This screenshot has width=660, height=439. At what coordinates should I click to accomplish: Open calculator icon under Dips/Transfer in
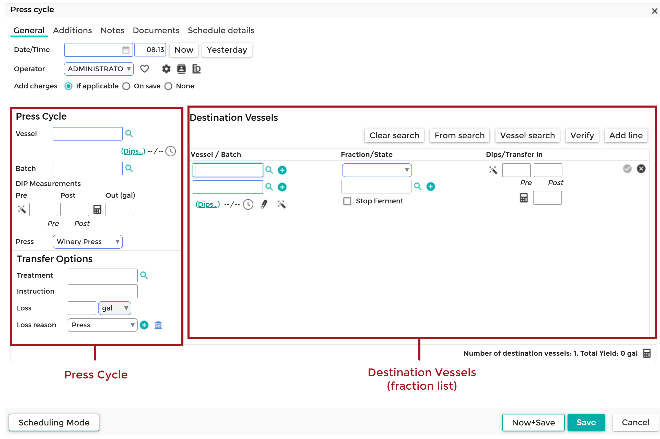[524, 198]
